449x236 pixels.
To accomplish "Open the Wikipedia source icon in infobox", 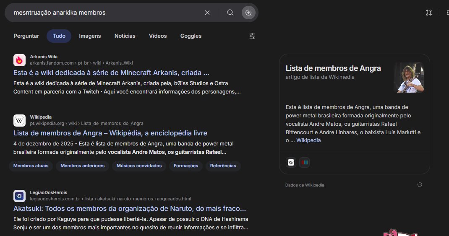I will (x=291, y=163).
